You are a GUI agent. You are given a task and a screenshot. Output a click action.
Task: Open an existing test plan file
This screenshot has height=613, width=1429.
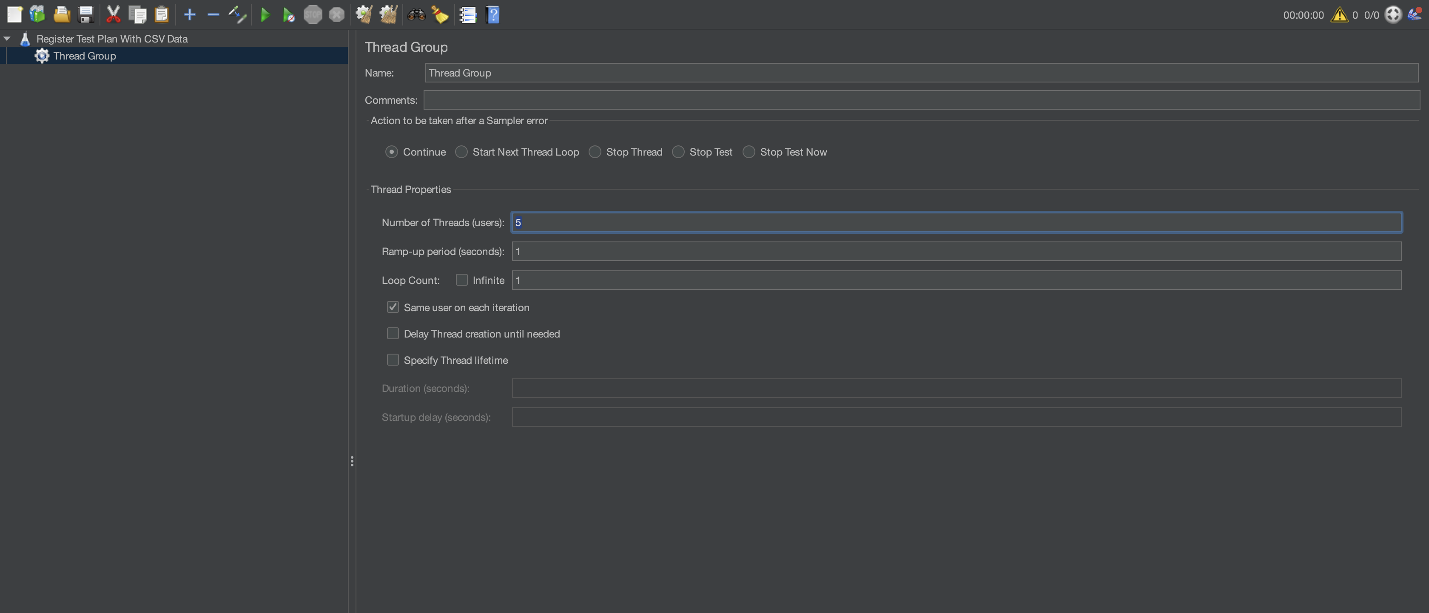(61, 14)
